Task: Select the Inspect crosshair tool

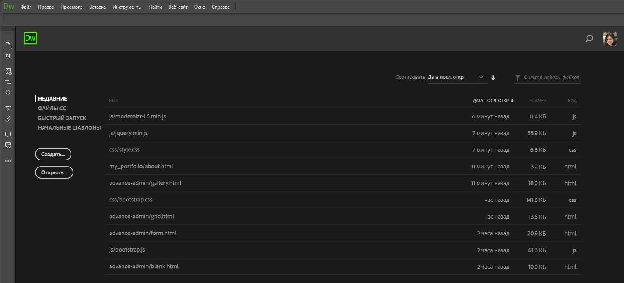Action: click(8, 92)
